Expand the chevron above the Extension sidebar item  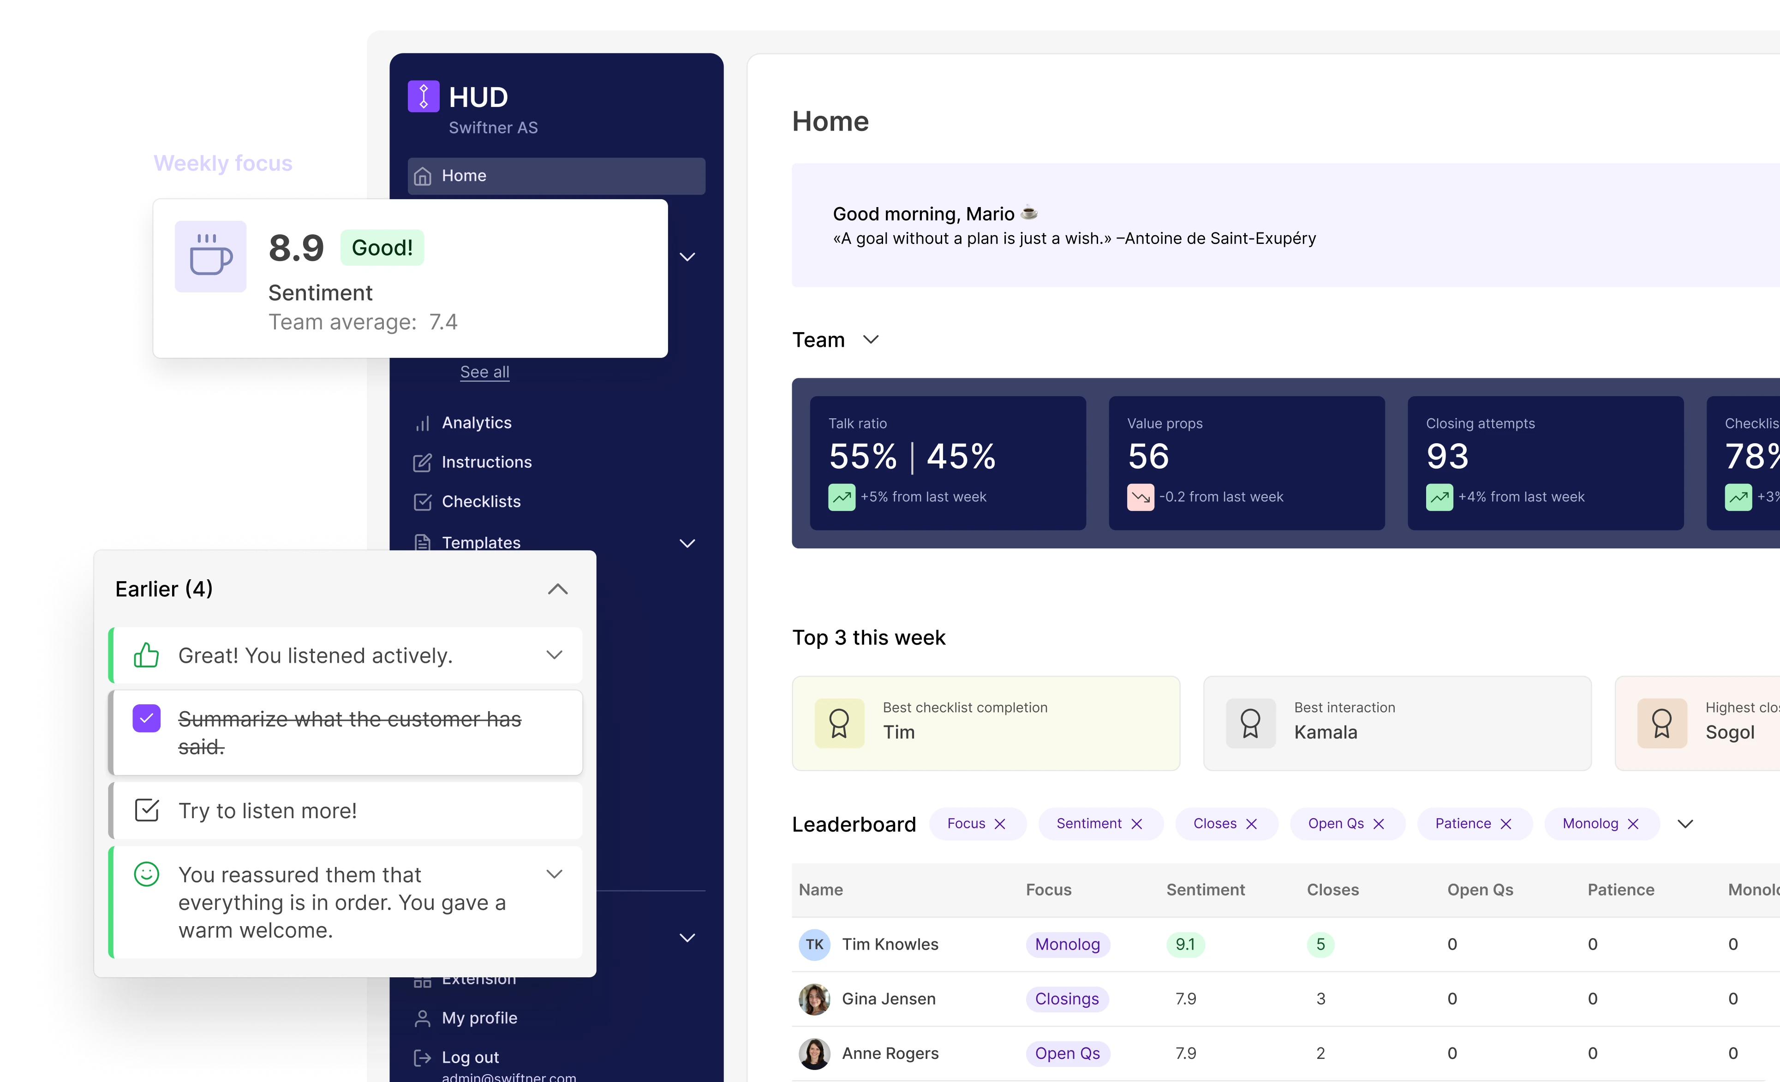[x=687, y=938]
